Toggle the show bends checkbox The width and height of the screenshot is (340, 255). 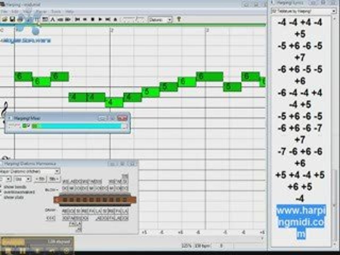(1, 187)
